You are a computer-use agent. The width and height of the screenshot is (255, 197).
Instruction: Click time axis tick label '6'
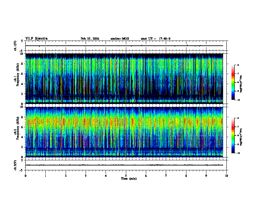[x=146, y=176]
